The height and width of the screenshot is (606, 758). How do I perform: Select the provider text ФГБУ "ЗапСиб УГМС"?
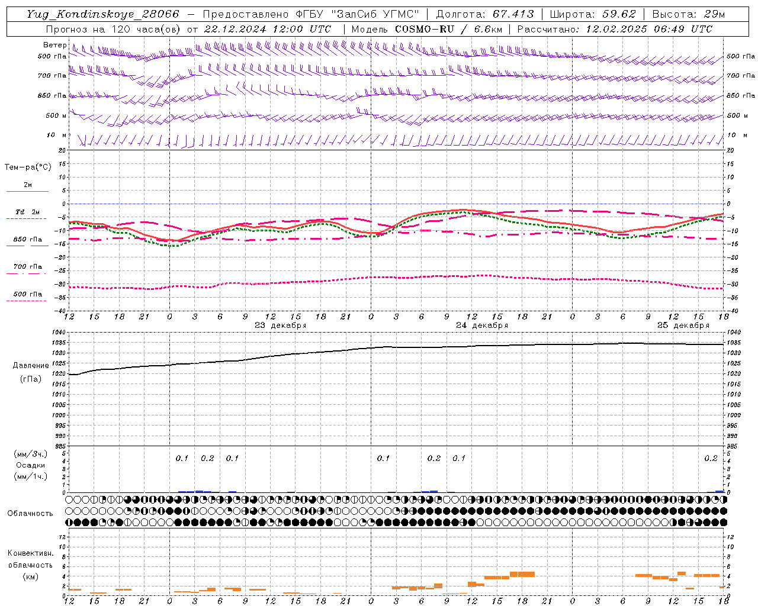tap(358, 14)
